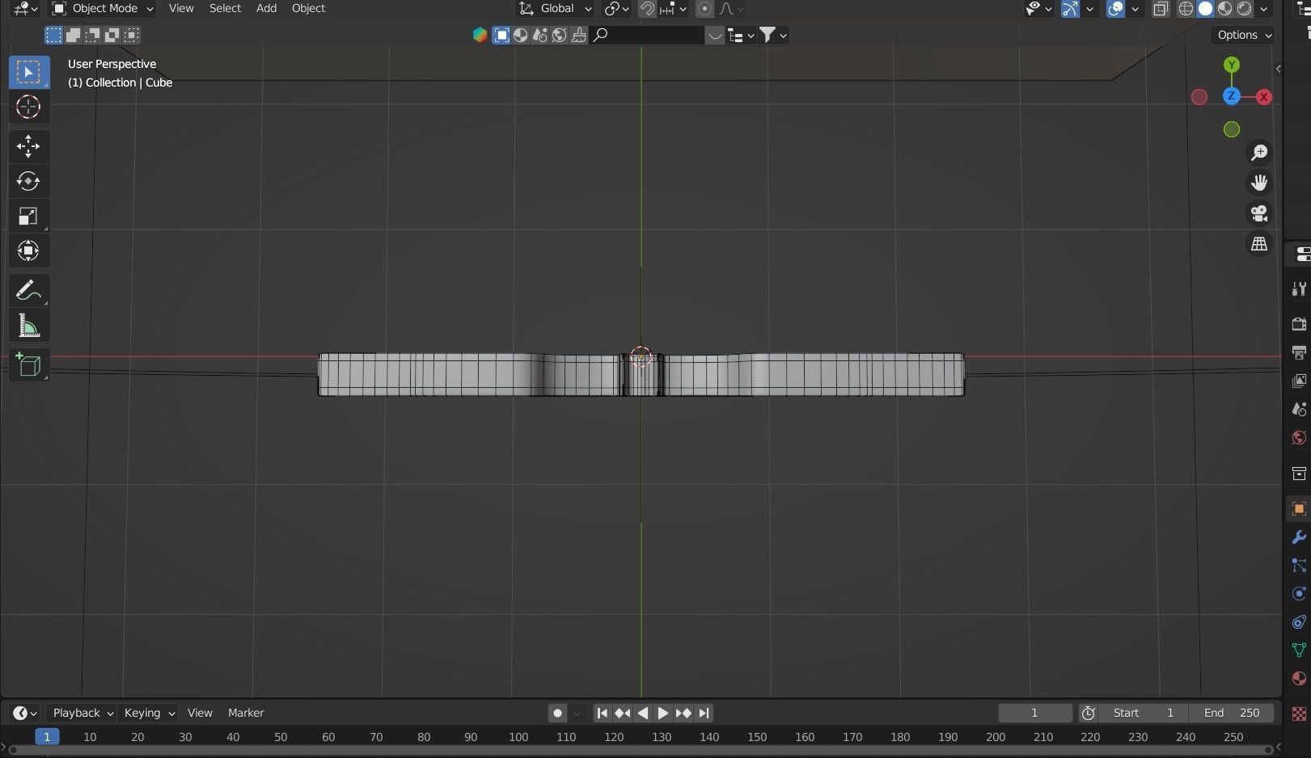Open Global transform orientation dropdown
This screenshot has height=758, width=1311.
[x=555, y=9]
